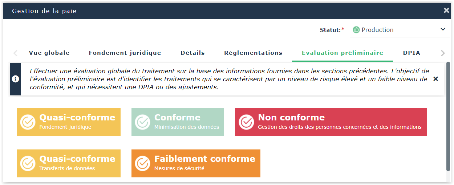Screen dimensions: 454x185
Task: Open the red Non conforme evaluation tile
Action: click(331, 122)
